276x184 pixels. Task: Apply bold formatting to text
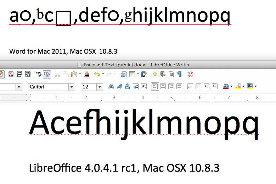[x=111, y=86]
